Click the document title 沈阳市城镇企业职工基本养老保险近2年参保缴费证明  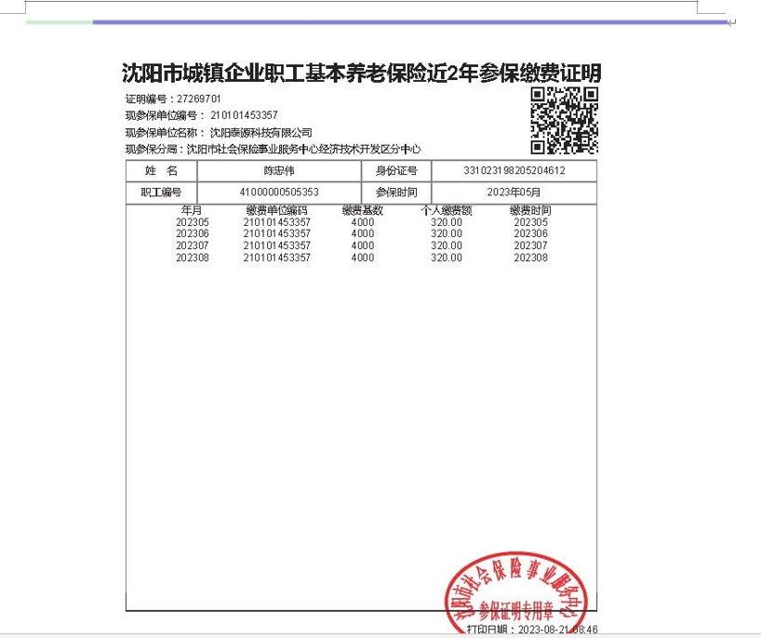click(362, 73)
